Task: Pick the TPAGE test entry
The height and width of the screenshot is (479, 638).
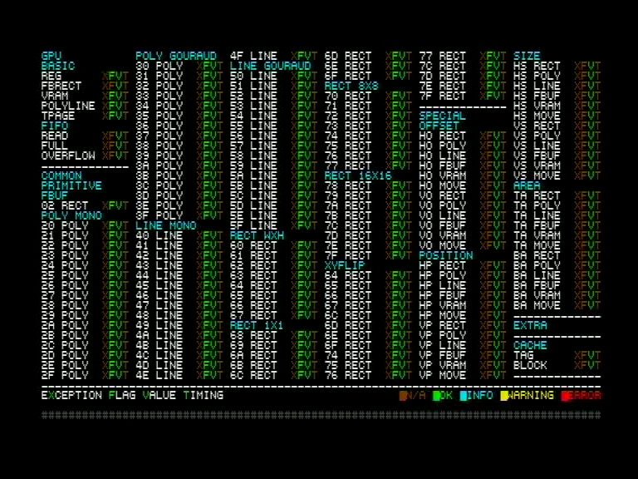Action: tap(58, 116)
